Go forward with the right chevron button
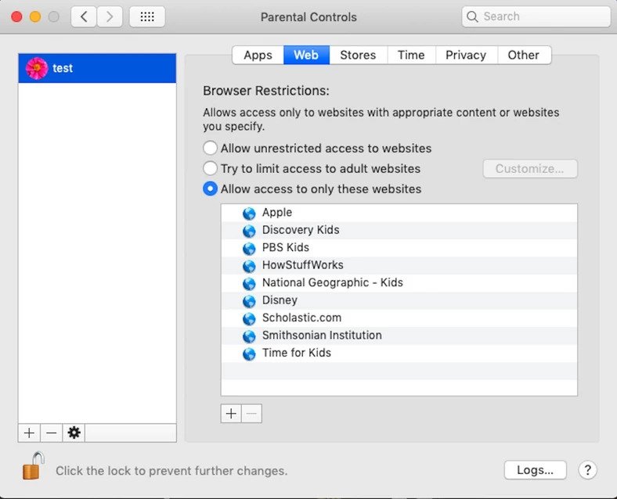This screenshot has width=617, height=499. click(110, 17)
